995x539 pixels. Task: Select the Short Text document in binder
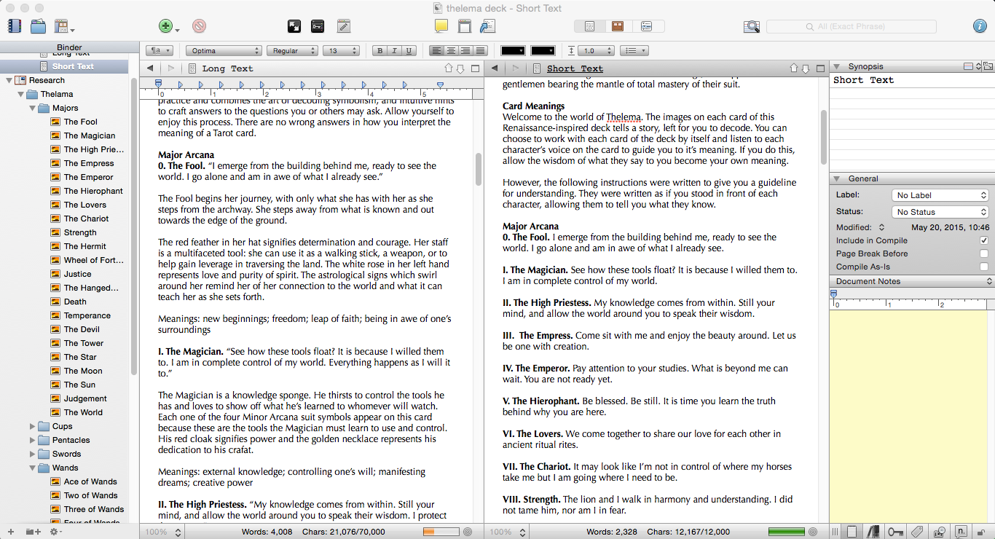click(x=73, y=66)
